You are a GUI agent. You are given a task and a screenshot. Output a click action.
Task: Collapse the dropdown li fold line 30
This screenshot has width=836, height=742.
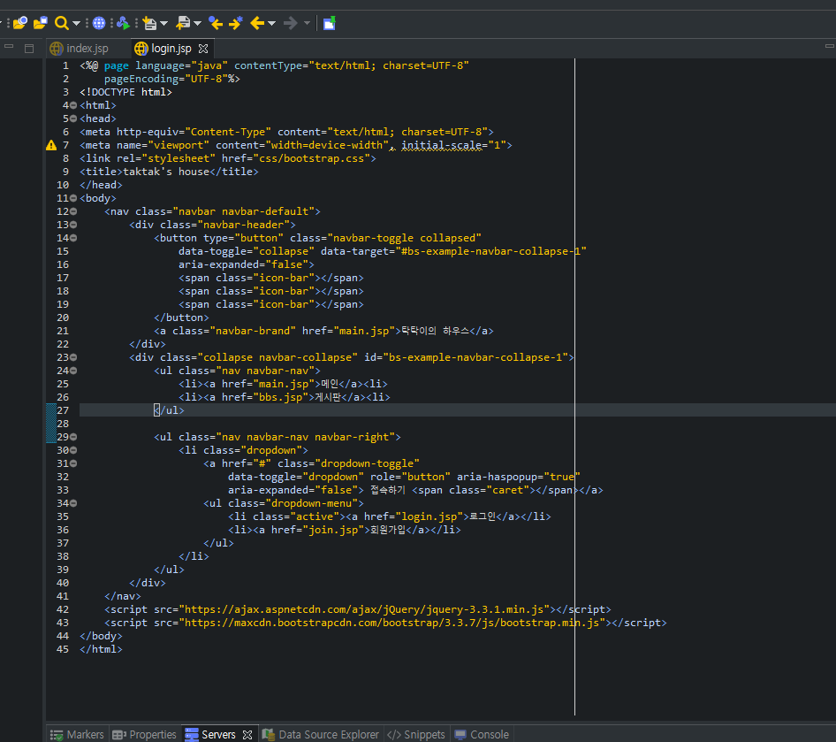tap(73, 450)
